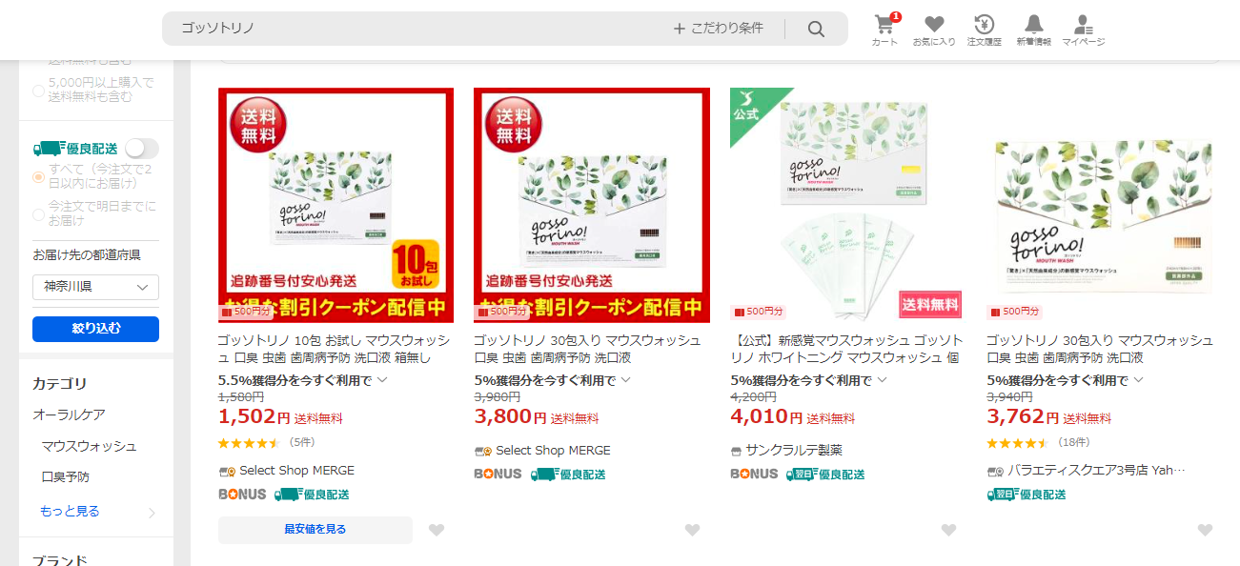Click the search field containing ゴッソトリノ
Image resolution: width=1240 pixels, height=566 pixels.
(419, 29)
